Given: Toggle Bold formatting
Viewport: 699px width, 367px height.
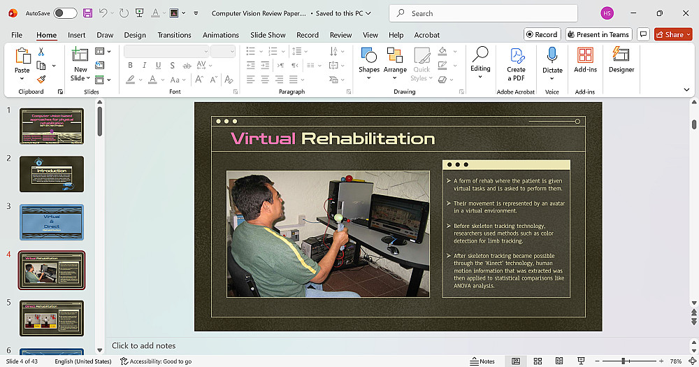Looking at the screenshot, I should [130, 66].
